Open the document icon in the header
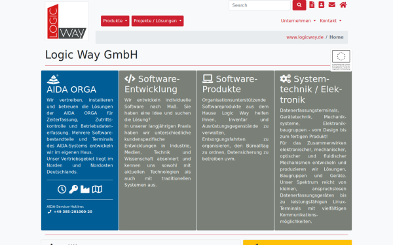 click(x=312, y=5)
